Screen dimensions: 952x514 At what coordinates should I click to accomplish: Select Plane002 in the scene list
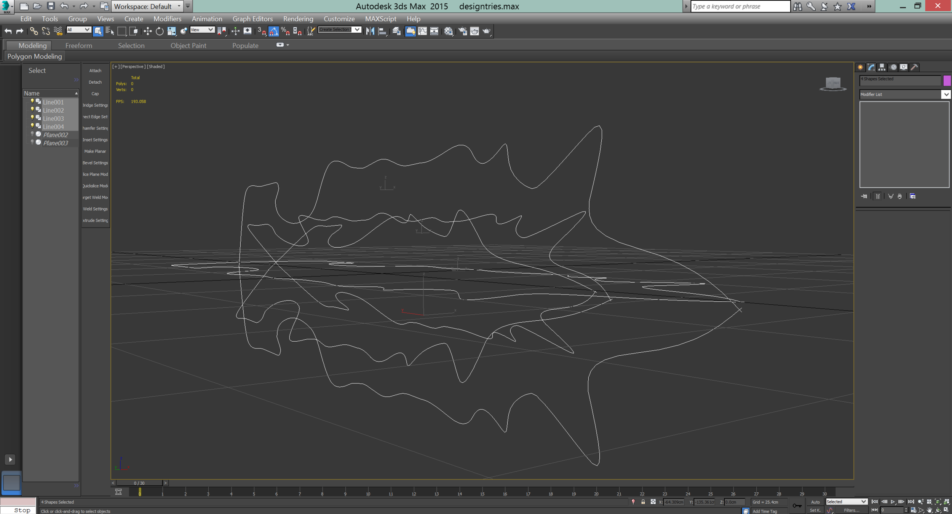coord(56,135)
